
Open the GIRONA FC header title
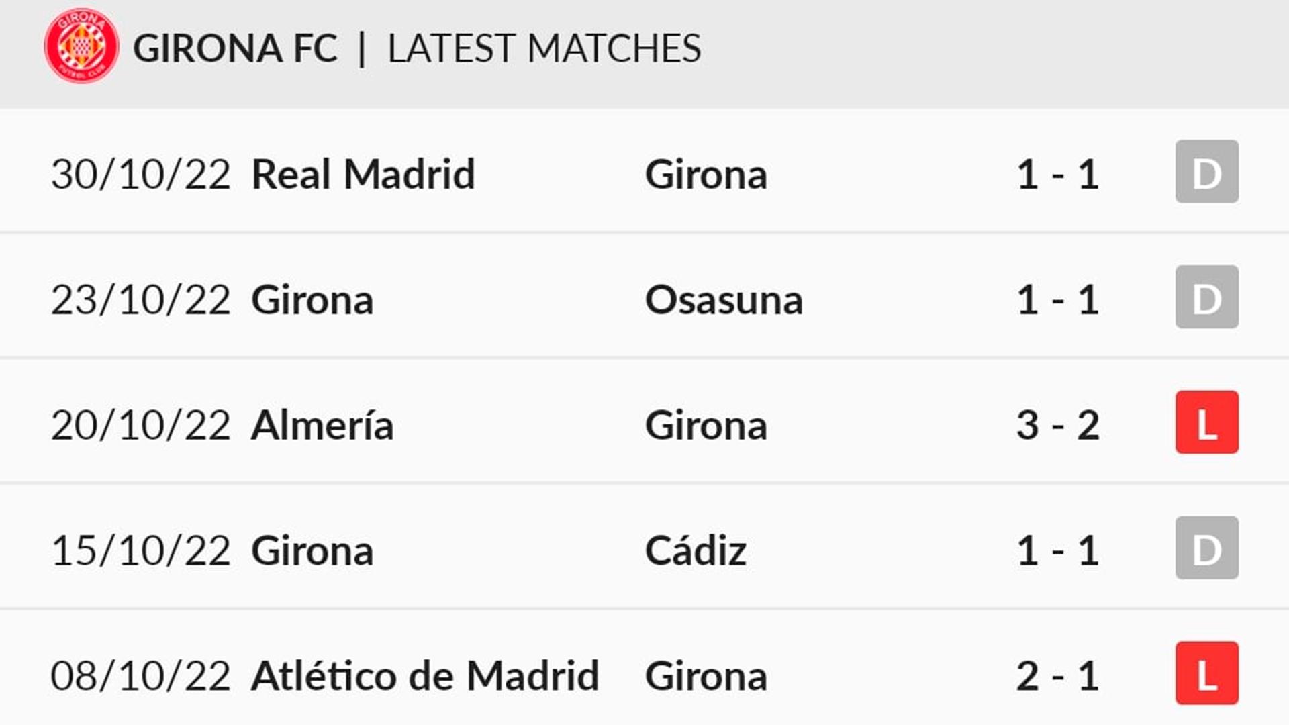[x=235, y=48]
